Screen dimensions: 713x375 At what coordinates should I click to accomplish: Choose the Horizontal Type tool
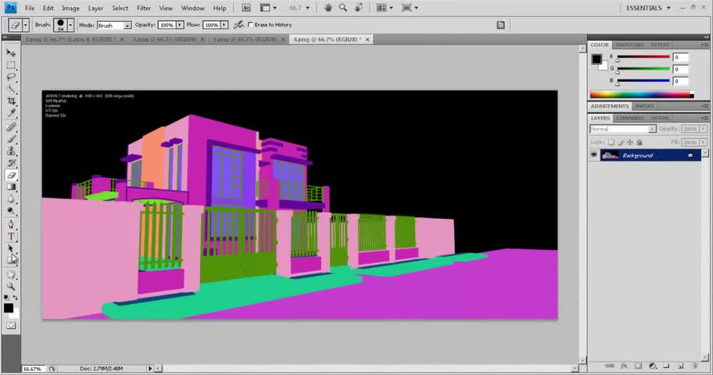pyautogui.click(x=11, y=236)
